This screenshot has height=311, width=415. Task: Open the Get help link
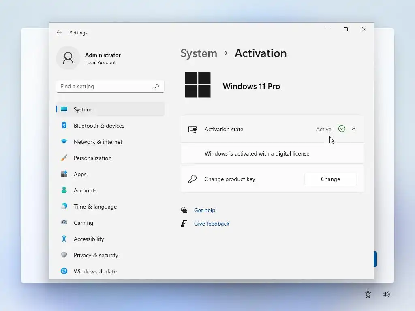[x=205, y=210]
